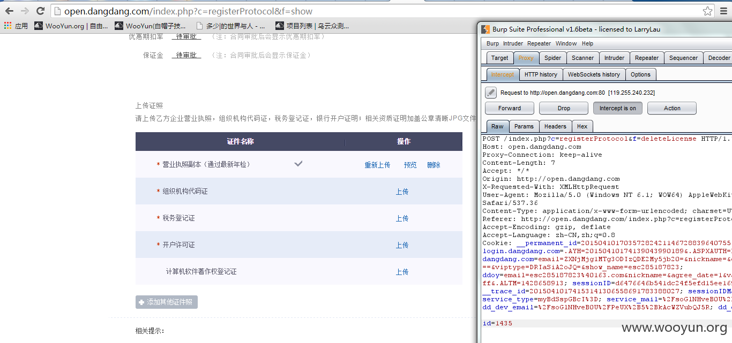
Task: Open the 项目列表 bookmark
Action: (x=312, y=26)
